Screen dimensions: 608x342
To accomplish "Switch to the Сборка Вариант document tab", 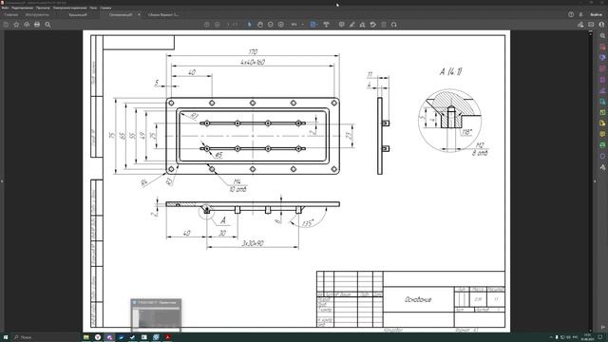I will (x=163, y=15).
